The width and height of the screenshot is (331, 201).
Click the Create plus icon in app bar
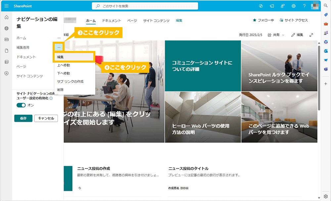(x=7, y=73)
